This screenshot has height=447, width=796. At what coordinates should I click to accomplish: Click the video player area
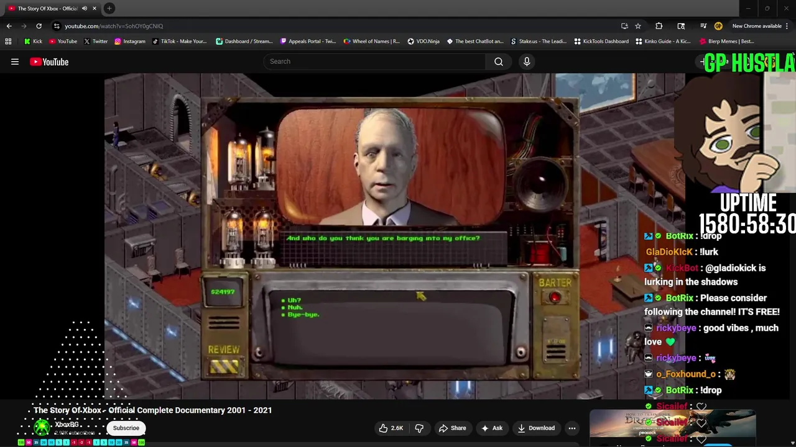(x=394, y=236)
